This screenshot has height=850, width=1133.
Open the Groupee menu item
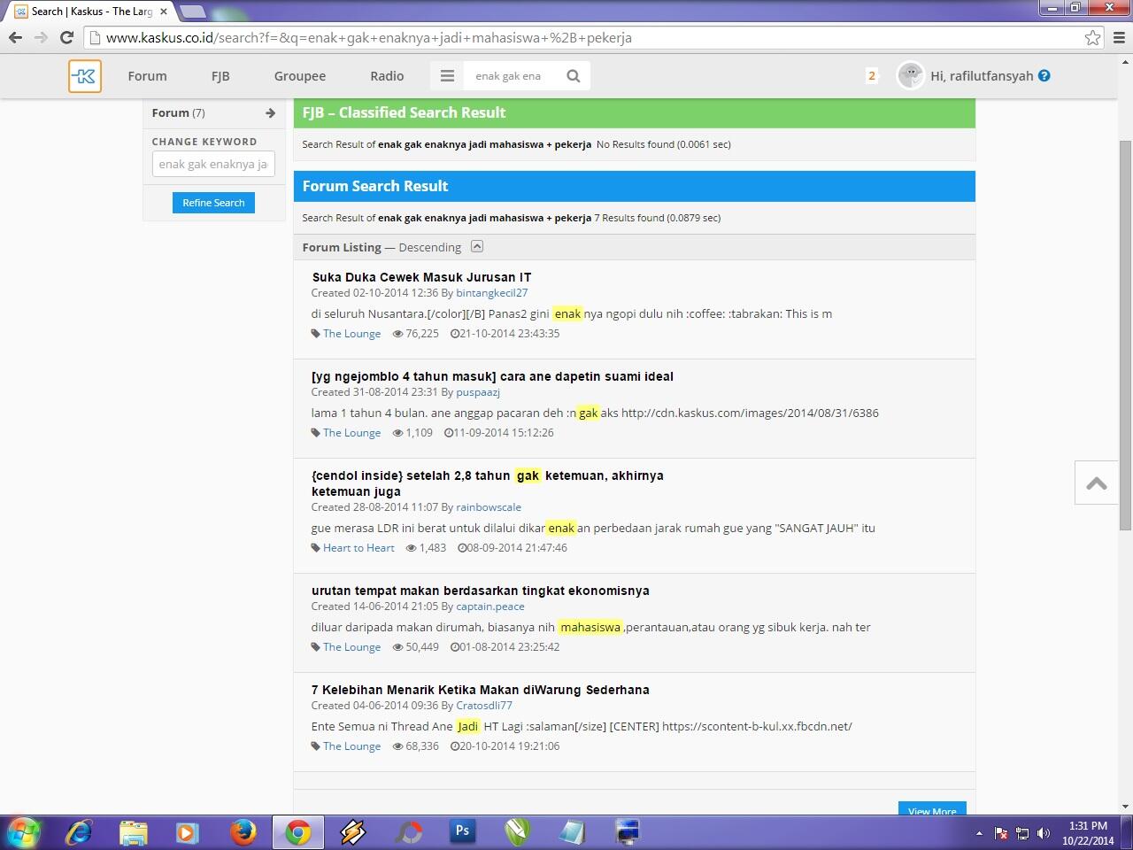(x=300, y=76)
